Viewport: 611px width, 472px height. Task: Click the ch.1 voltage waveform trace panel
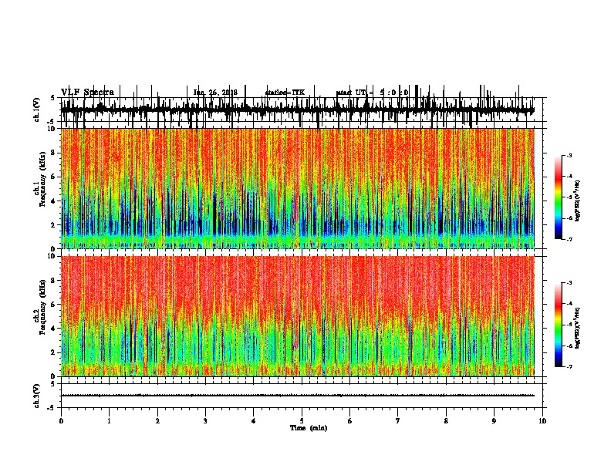pos(303,110)
